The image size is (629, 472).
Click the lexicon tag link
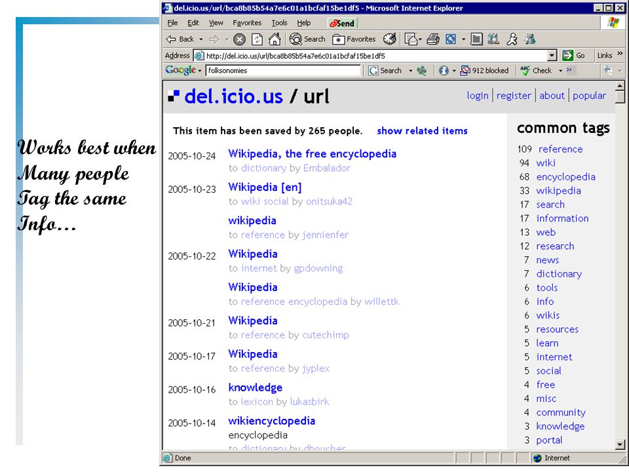click(x=257, y=402)
